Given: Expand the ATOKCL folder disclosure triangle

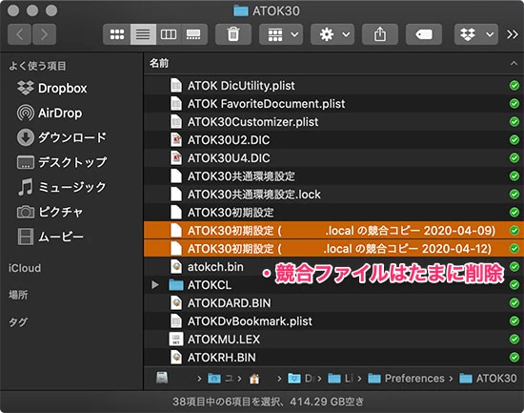Looking at the screenshot, I should (x=154, y=285).
